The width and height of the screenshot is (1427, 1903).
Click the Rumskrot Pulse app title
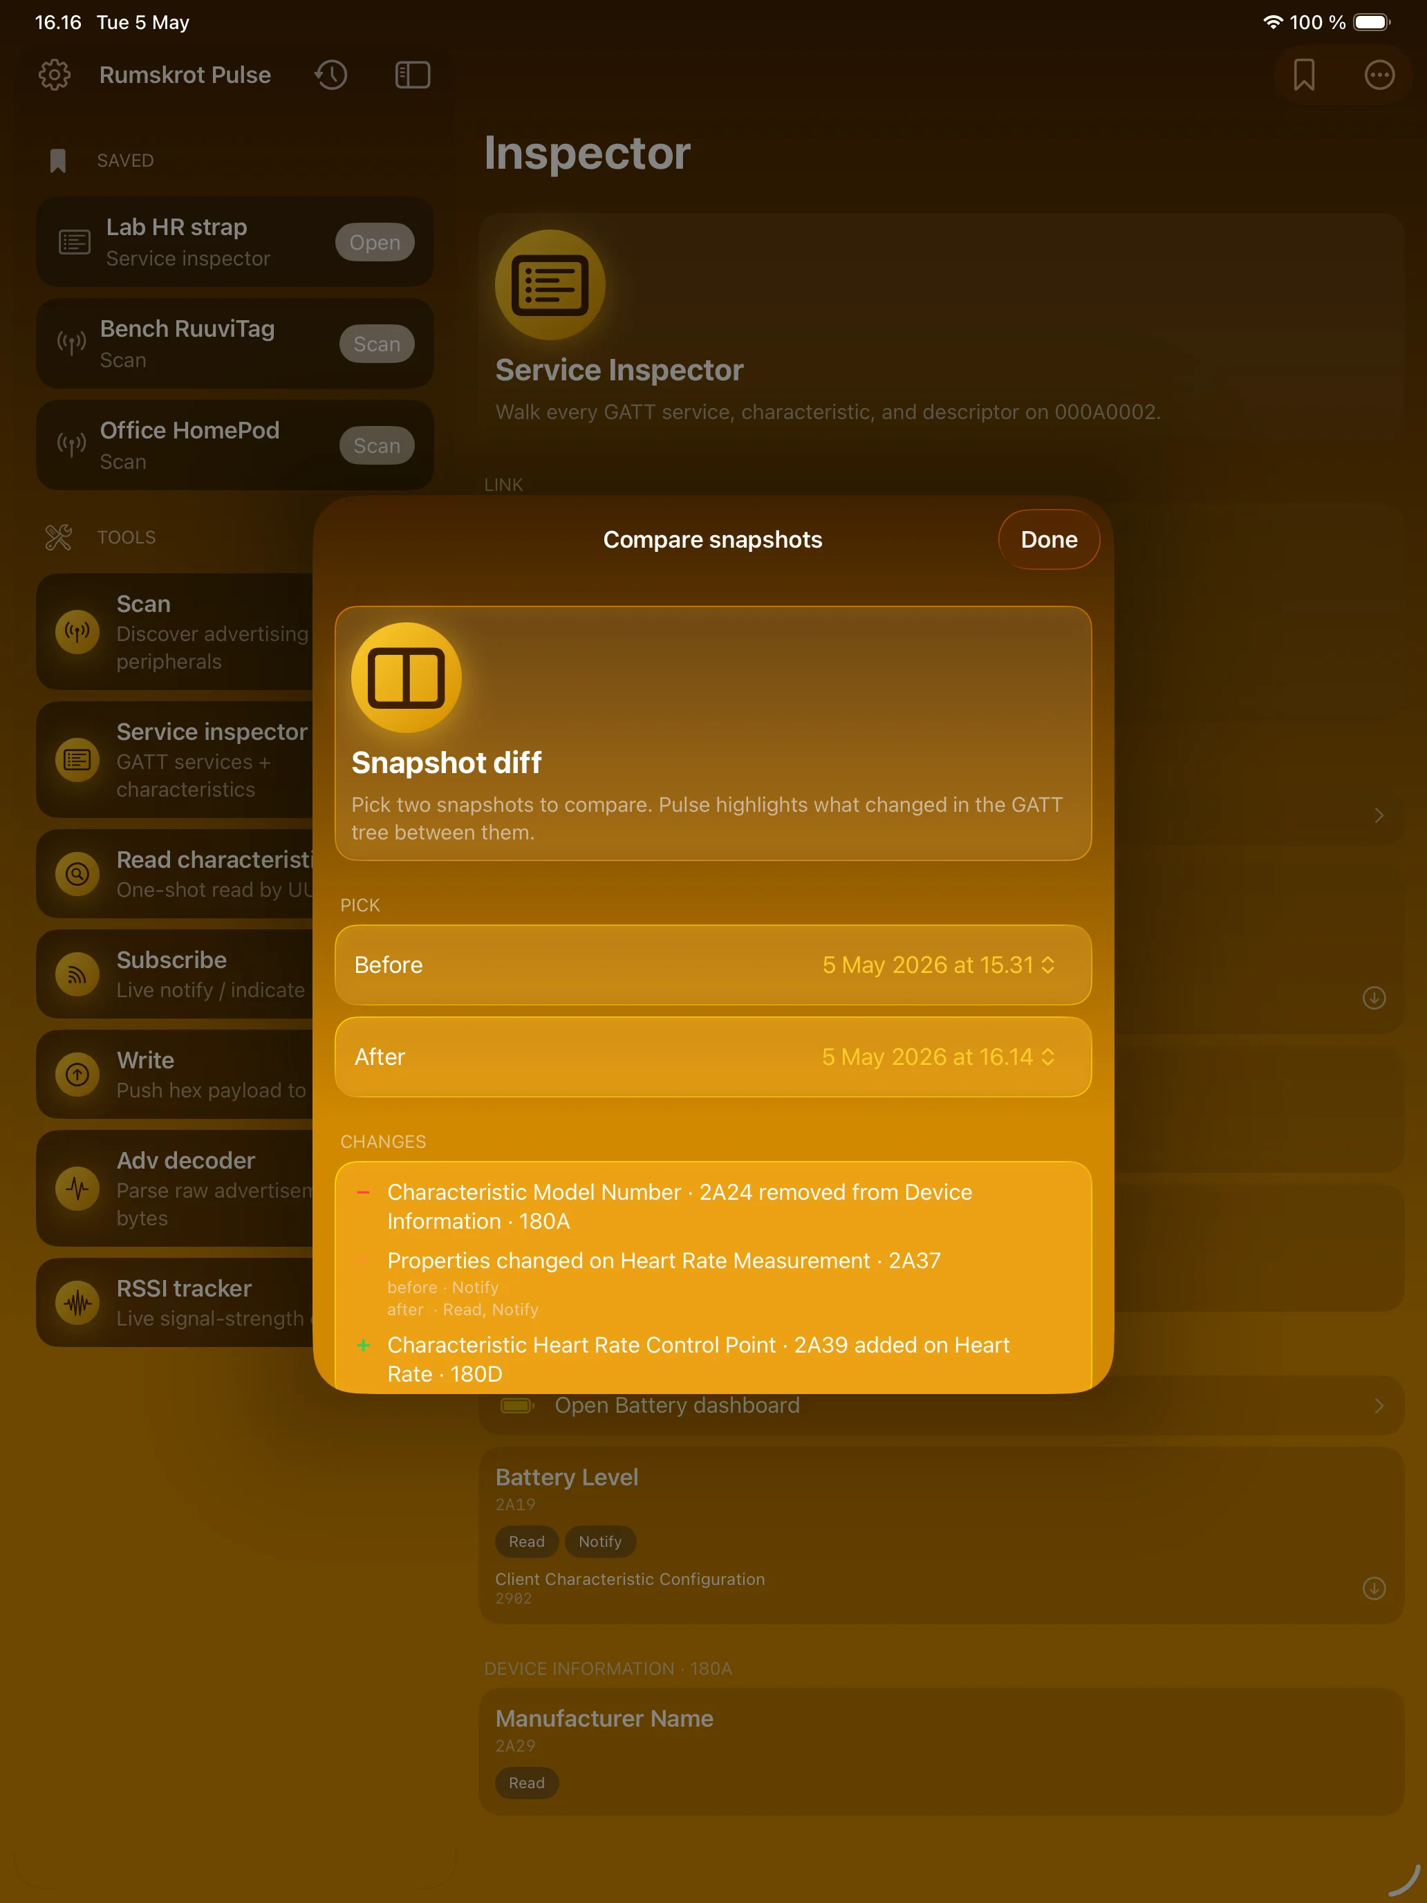tap(185, 75)
